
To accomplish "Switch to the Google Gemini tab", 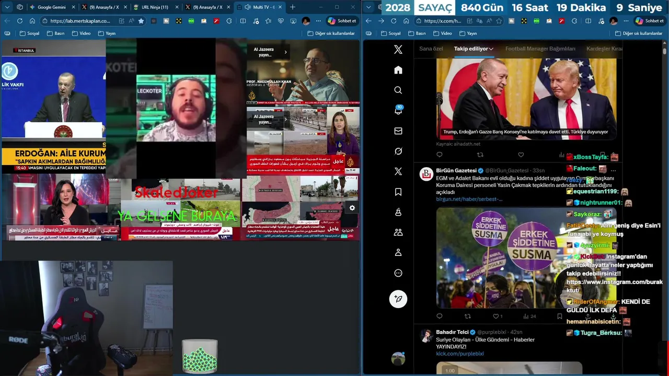I will pyautogui.click(x=51, y=7).
